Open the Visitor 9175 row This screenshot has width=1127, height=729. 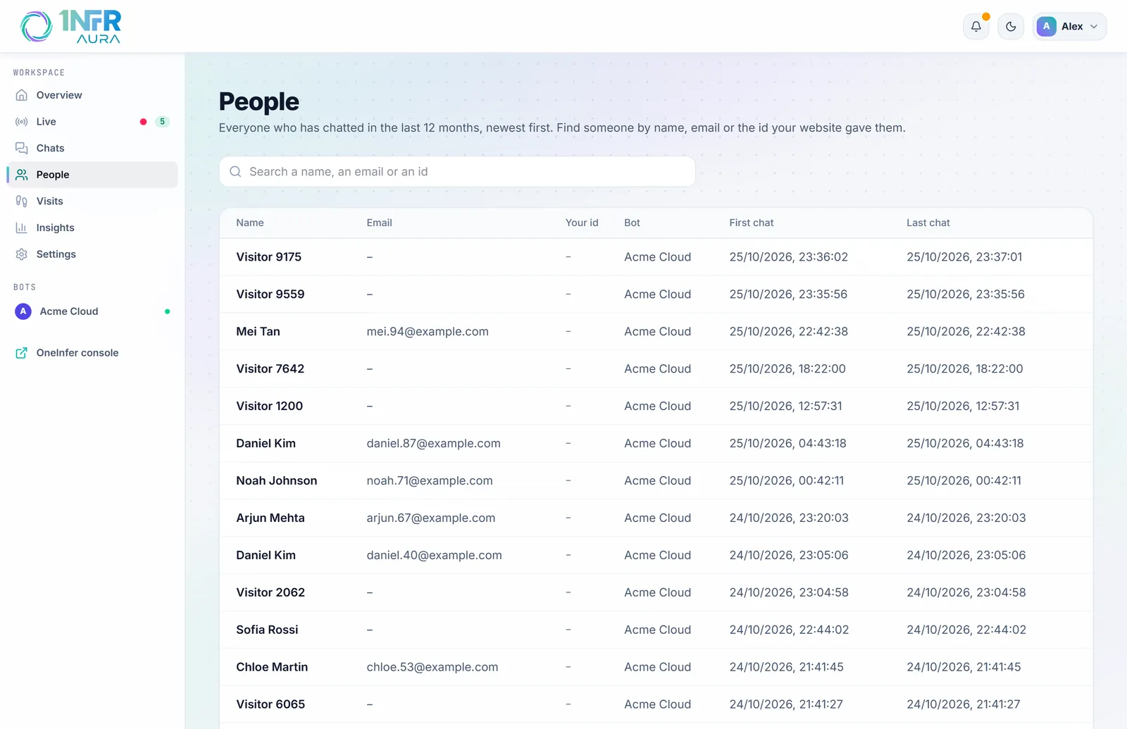[x=656, y=257]
